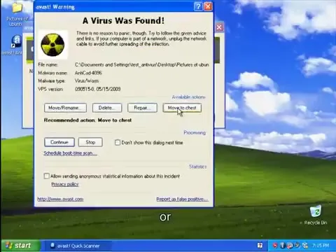Click the file name path text

point(142,64)
